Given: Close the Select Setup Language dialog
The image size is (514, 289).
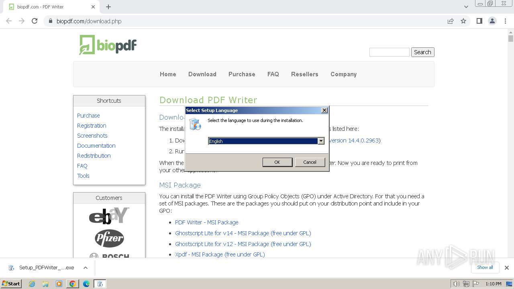Looking at the screenshot, I should (324, 110).
